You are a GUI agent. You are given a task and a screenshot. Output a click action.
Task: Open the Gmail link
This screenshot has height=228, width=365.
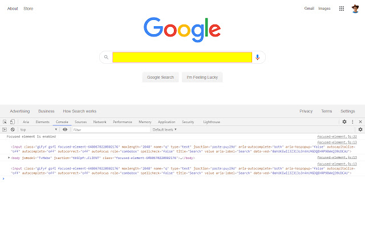coord(309,9)
